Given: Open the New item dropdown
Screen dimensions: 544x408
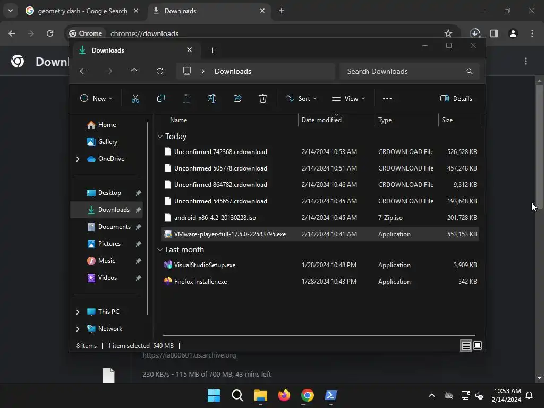Looking at the screenshot, I should (97, 98).
